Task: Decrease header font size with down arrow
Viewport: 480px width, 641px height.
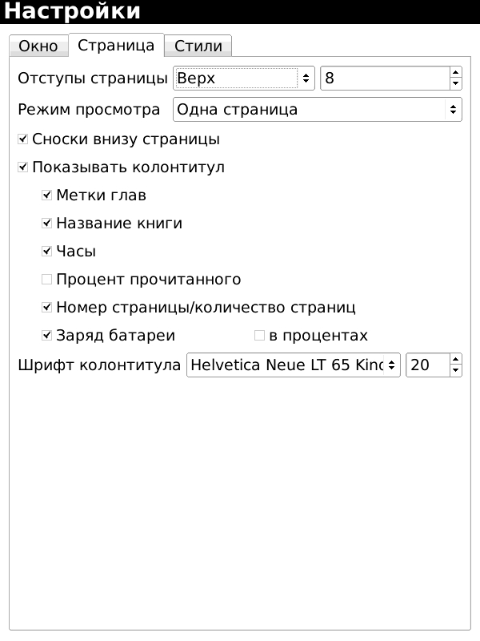Action: (x=455, y=371)
